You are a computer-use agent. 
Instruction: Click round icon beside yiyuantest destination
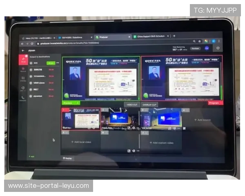[x=31, y=96]
